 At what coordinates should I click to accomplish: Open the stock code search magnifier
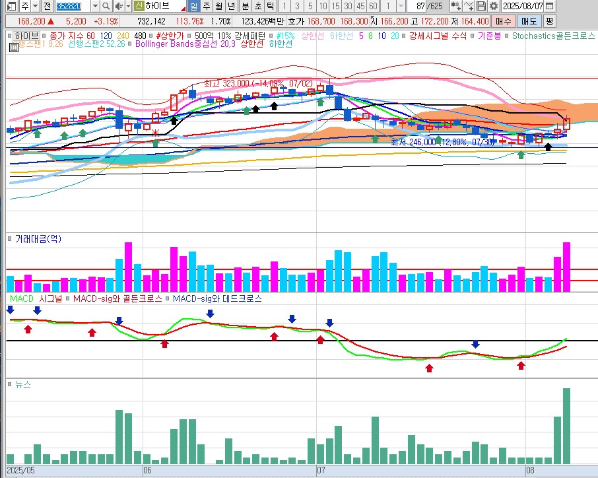click(x=106, y=6)
